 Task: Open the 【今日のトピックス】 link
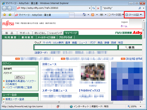coord(90,90)
